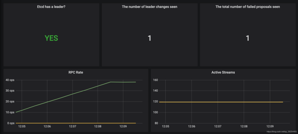Click the 12:05 tick in RPC Rate

(x=22, y=126)
